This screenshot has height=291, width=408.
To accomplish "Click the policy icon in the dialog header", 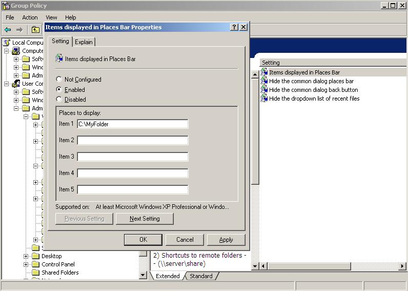I will 59,58.
